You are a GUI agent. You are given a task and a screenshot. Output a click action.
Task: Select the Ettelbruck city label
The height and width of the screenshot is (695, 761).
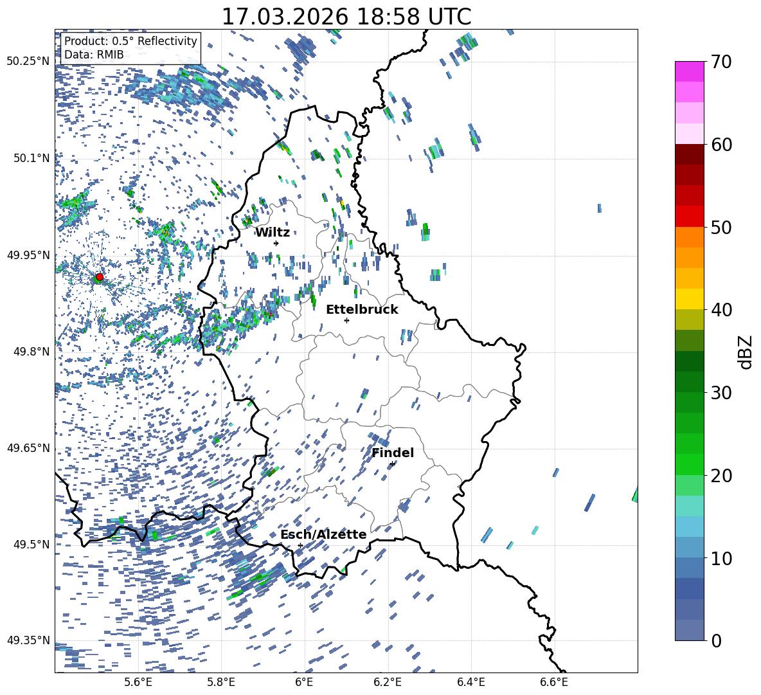(362, 310)
